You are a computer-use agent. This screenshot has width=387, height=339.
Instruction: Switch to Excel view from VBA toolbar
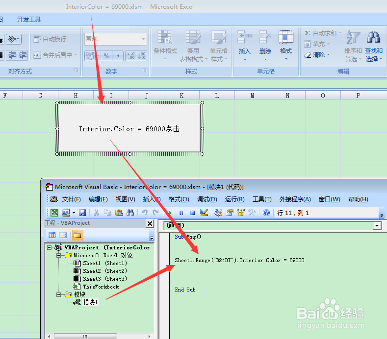(x=54, y=213)
